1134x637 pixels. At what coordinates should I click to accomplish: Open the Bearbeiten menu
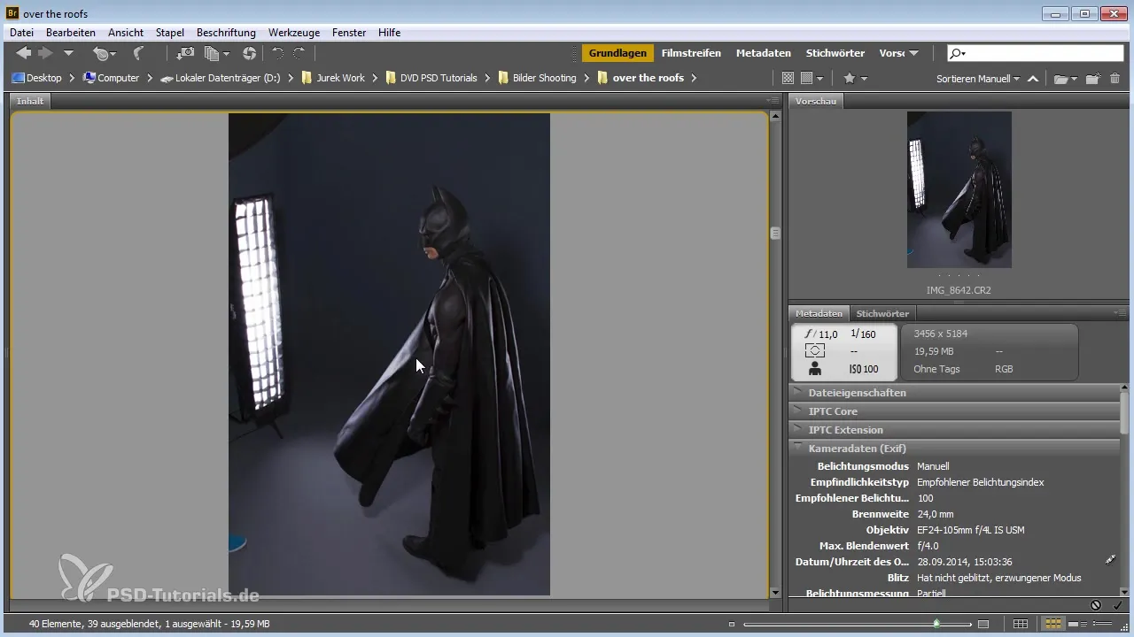(71, 33)
